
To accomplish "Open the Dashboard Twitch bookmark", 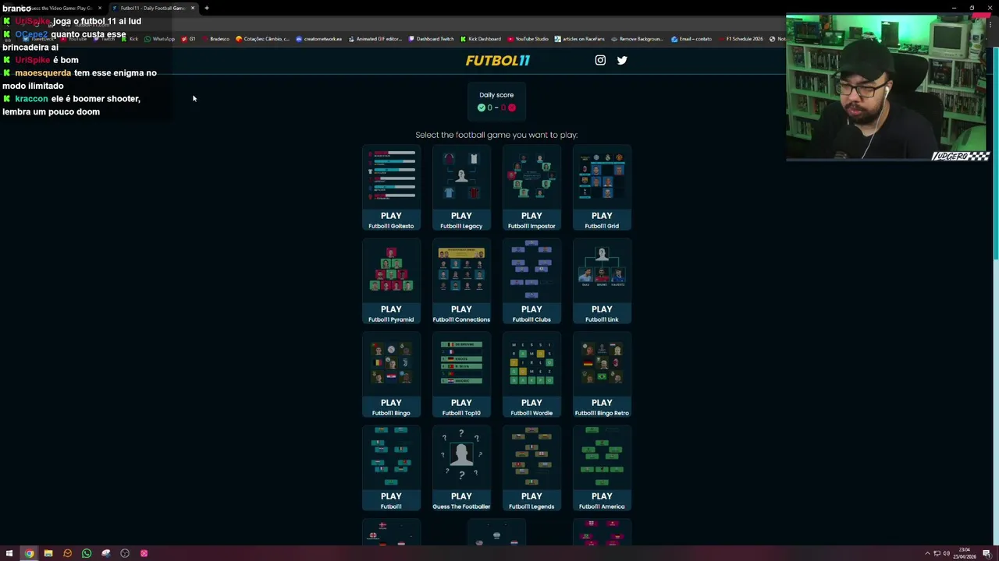I will coord(431,39).
